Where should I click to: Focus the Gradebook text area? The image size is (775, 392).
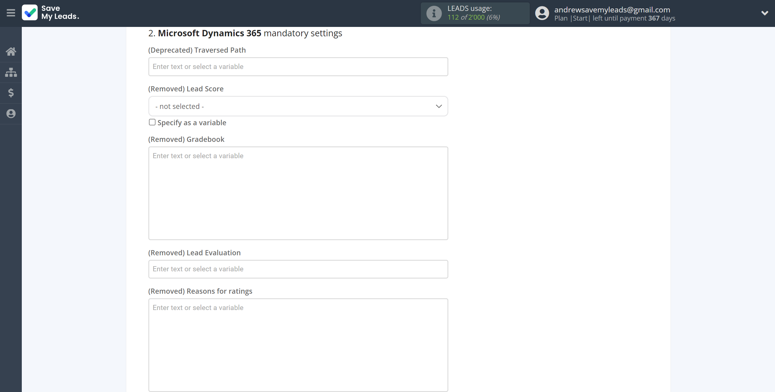[298, 193]
